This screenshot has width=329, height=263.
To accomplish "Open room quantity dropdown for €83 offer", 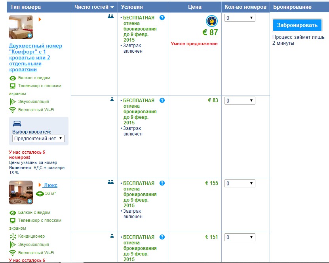I will pyautogui.click(x=240, y=101).
